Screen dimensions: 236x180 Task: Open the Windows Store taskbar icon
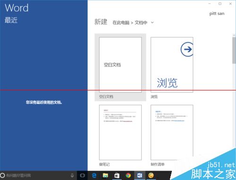click(117, 175)
